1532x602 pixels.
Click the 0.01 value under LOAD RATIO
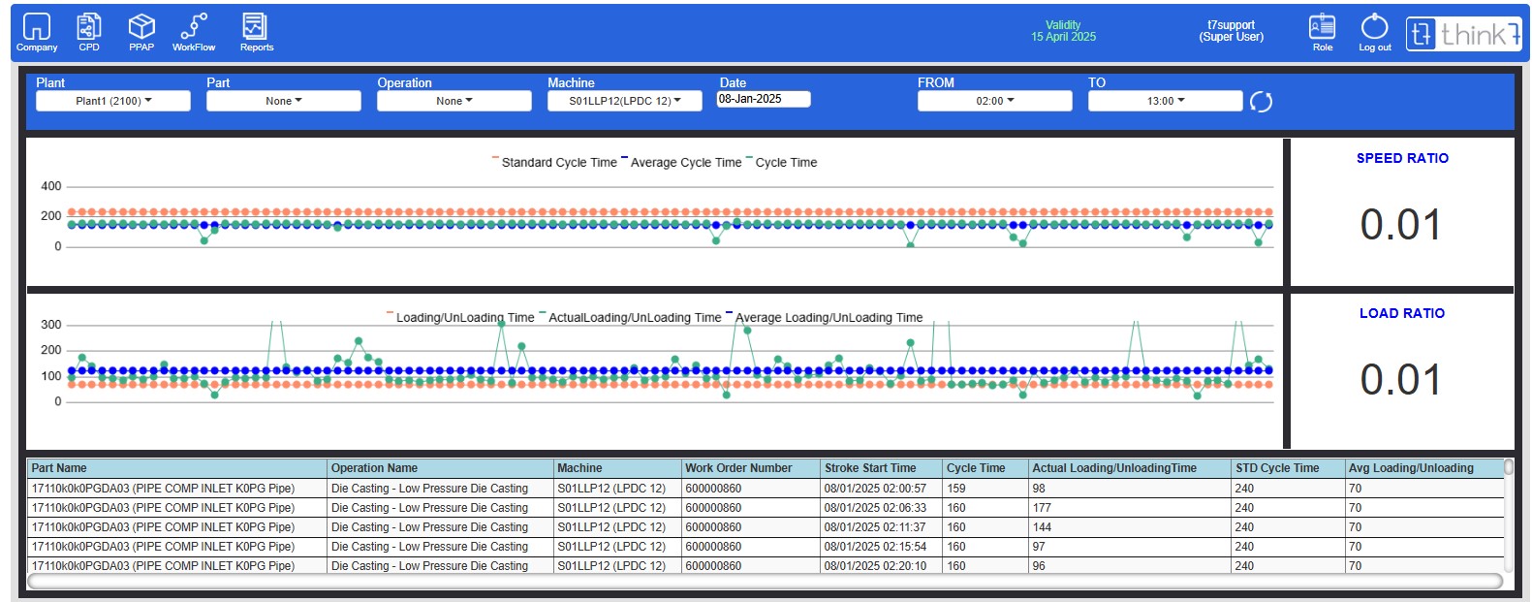1401,380
